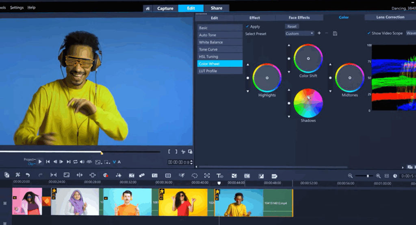Toggle the video track visibility icon on the timeline
Screen dimensions: 416x225
[5, 203]
